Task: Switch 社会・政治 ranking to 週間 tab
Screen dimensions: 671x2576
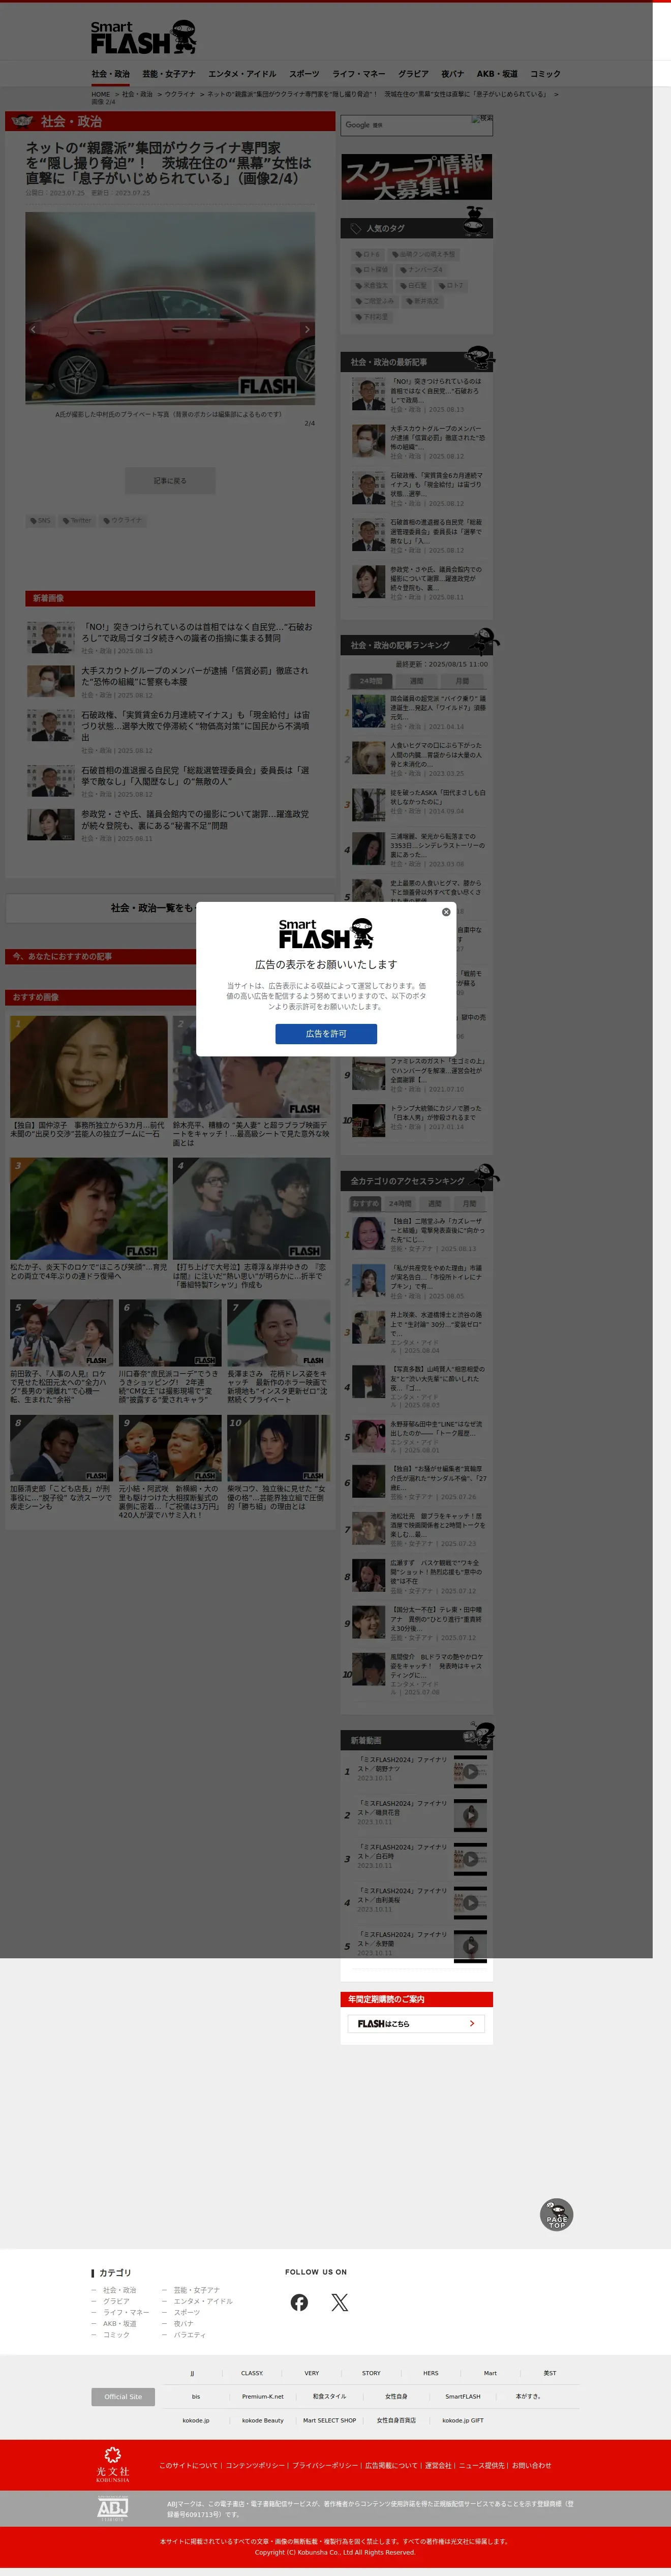Action: (x=416, y=681)
